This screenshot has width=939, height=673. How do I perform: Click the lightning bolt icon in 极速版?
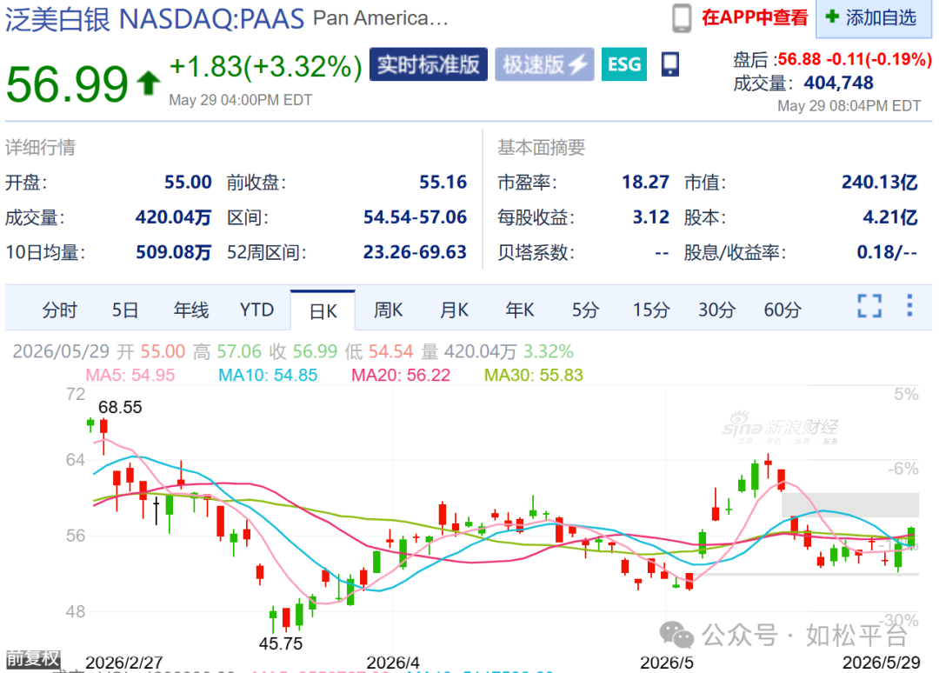(x=578, y=64)
